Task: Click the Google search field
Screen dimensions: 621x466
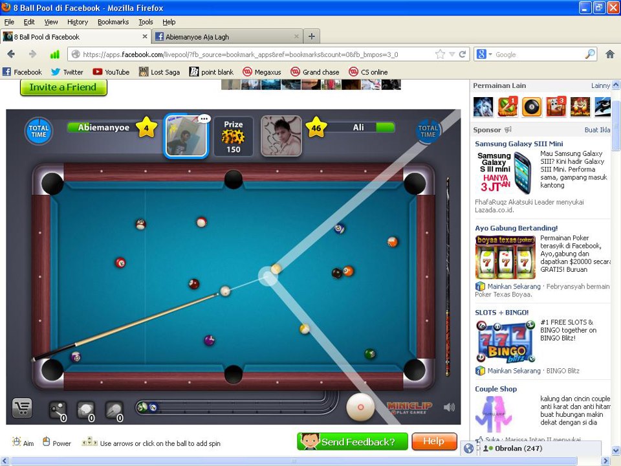Action: 539,54
